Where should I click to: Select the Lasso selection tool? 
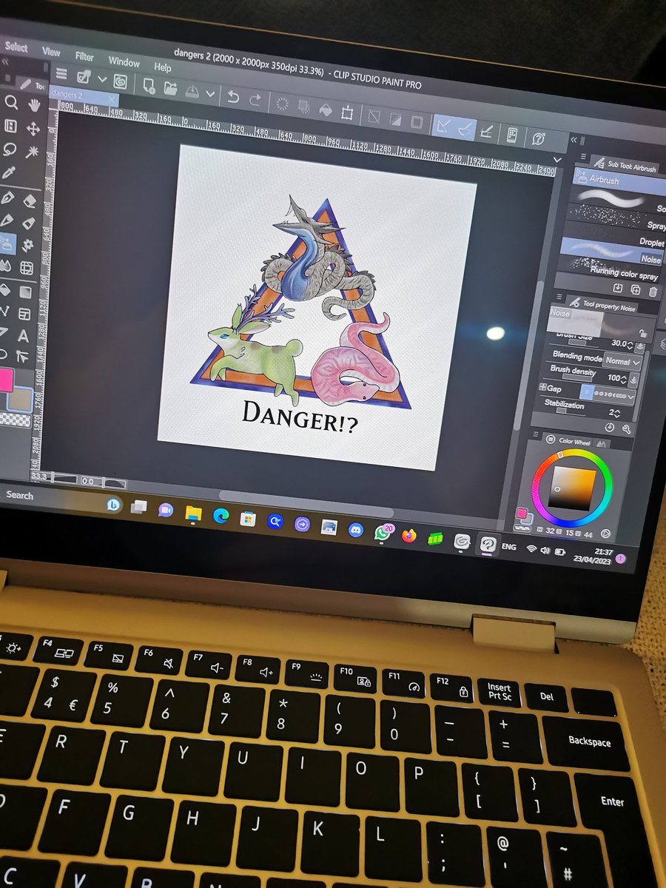click(x=10, y=149)
